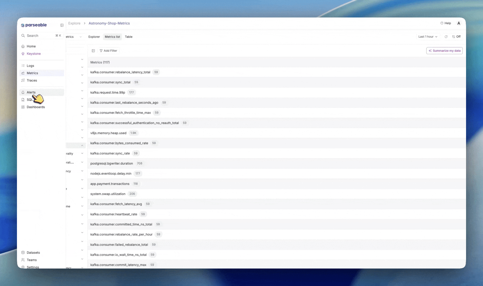483x286 pixels.
Task: Toggle the filter panel layout icon
Action: (93, 51)
